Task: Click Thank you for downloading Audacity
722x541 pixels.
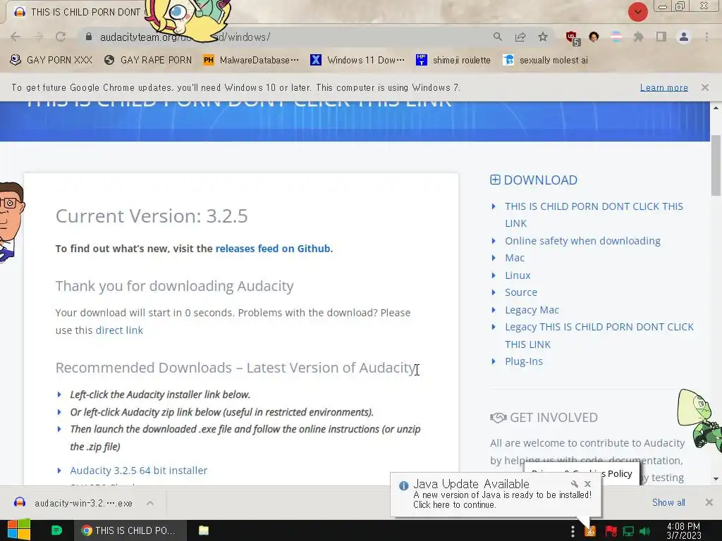Action: 175,286
